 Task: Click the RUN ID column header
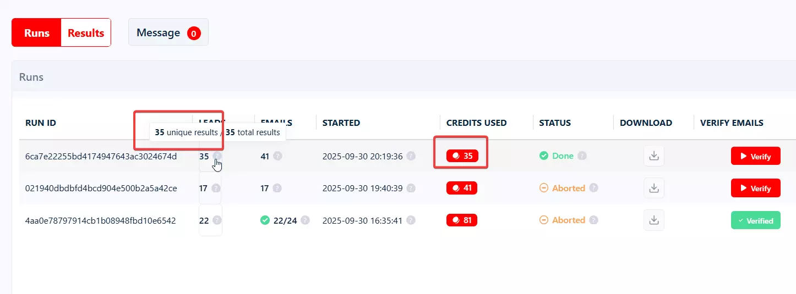point(41,123)
